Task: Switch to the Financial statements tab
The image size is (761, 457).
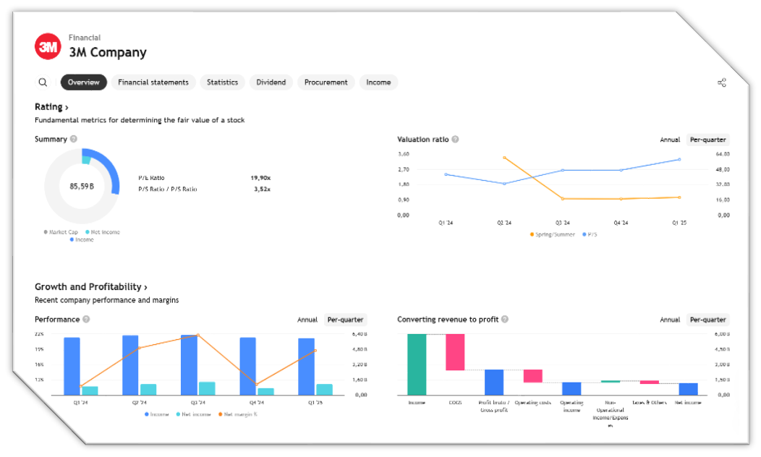Action: pyautogui.click(x=153, y=82)
